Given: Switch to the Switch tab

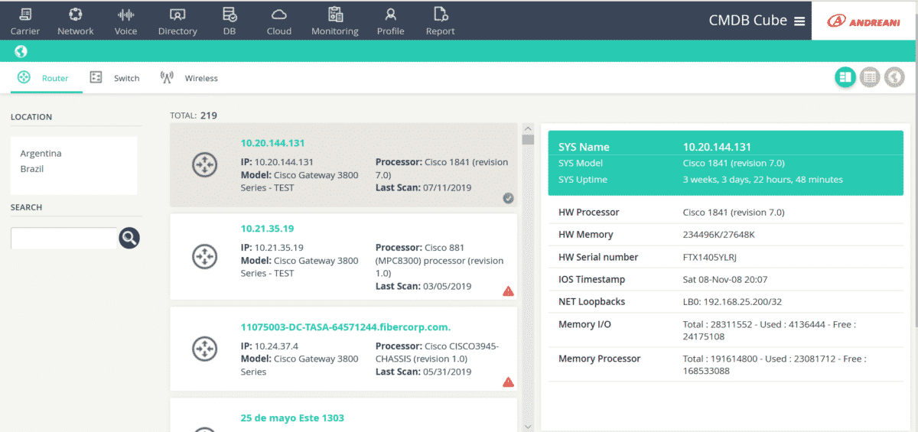Looking at the screenshot, I should [x=115, y=78].
